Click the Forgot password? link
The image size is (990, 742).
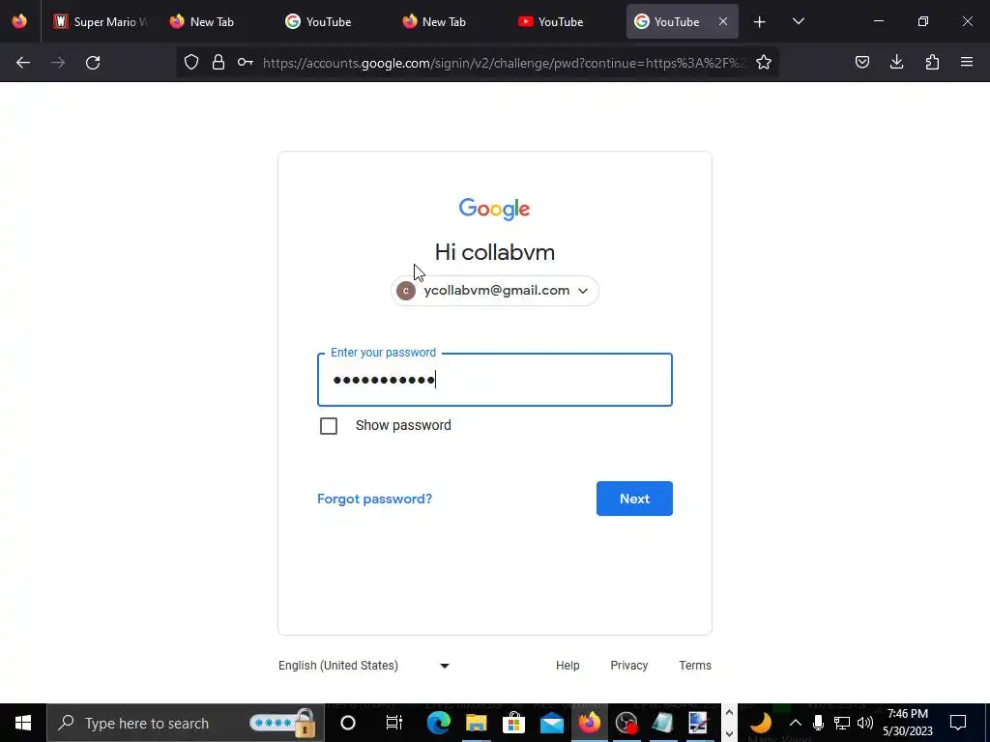coord(374,499)
